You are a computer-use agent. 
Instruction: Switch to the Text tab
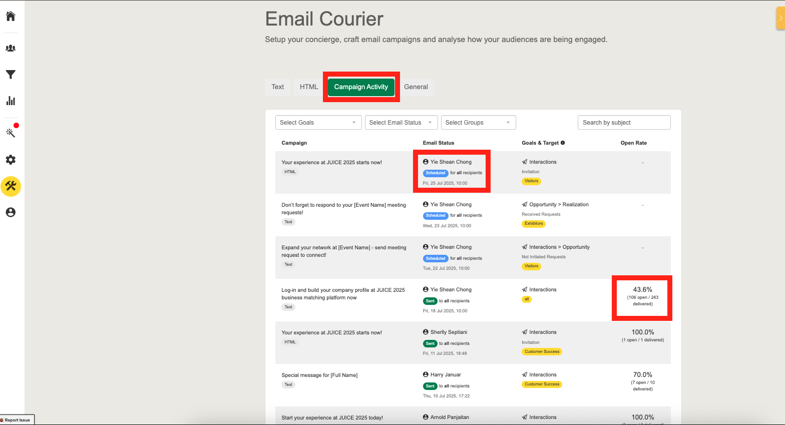click(x=278, y=87)
